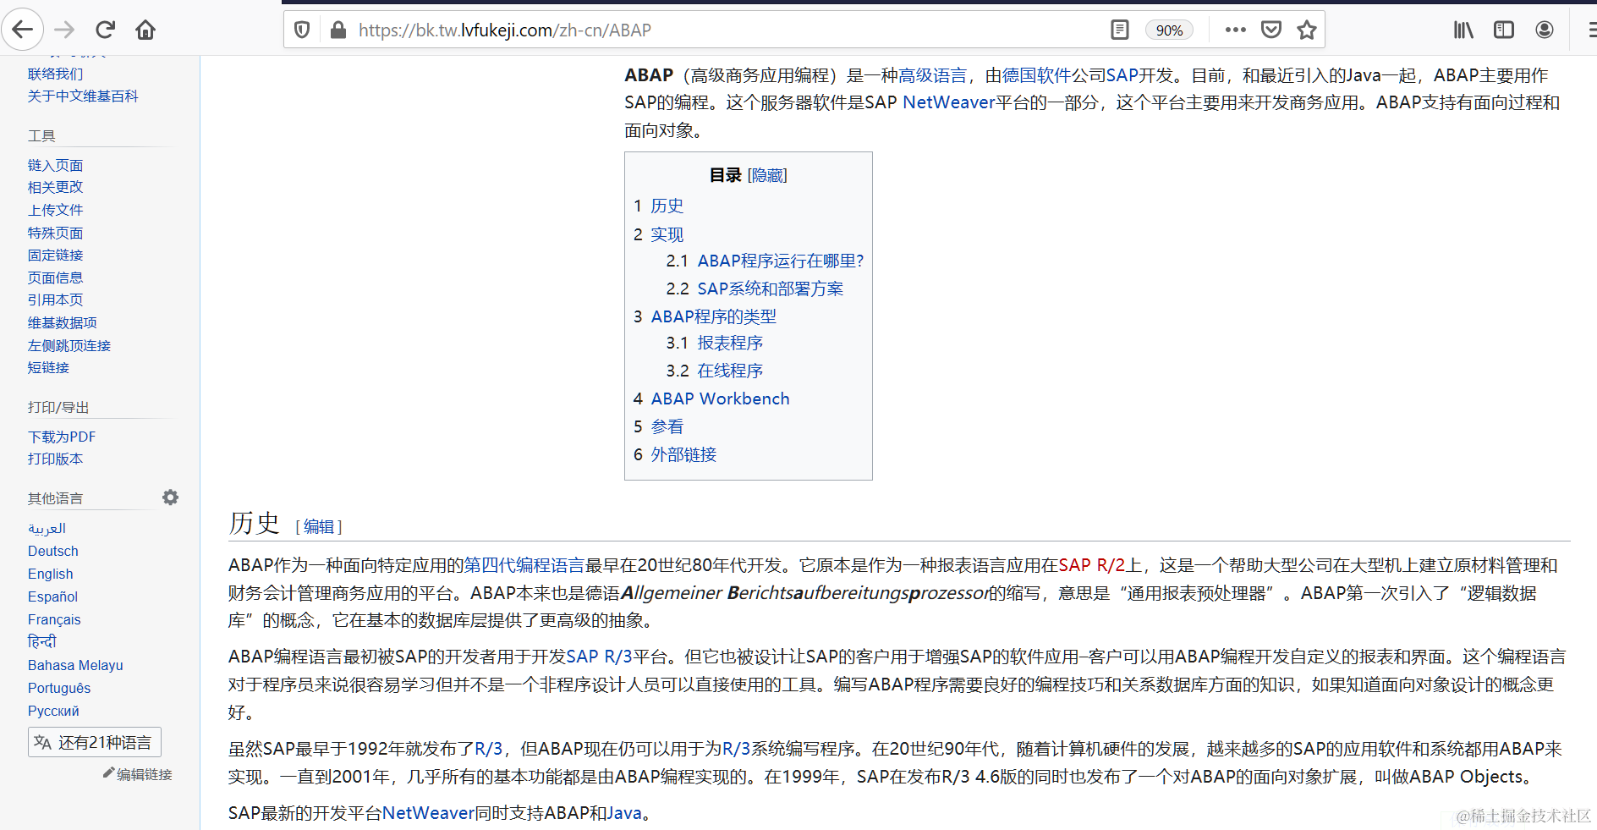Open the 联络我们 sidebar link
Screen dimensions: 1597x830
[x=56, y=74]
